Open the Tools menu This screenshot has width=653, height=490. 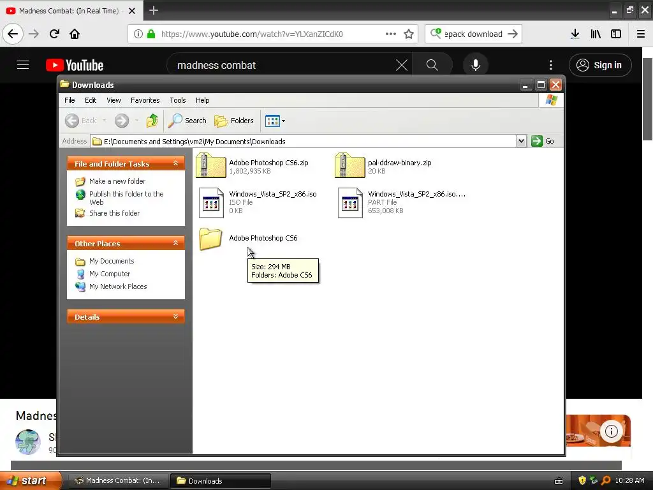click(x=178, y=100)
